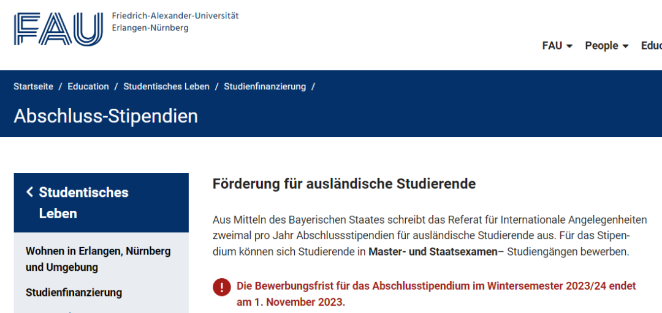
Task: Select Studienfinanzierung in the sidebar
Action: [74, 293]
